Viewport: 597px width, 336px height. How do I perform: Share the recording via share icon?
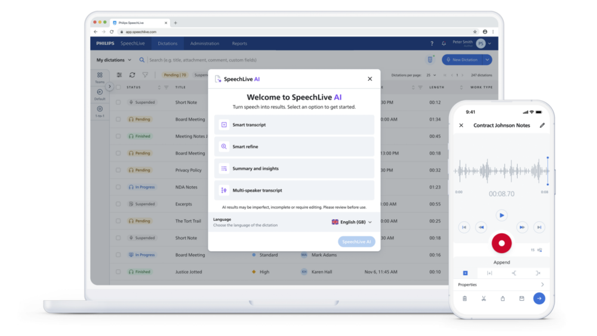point(503,299)
